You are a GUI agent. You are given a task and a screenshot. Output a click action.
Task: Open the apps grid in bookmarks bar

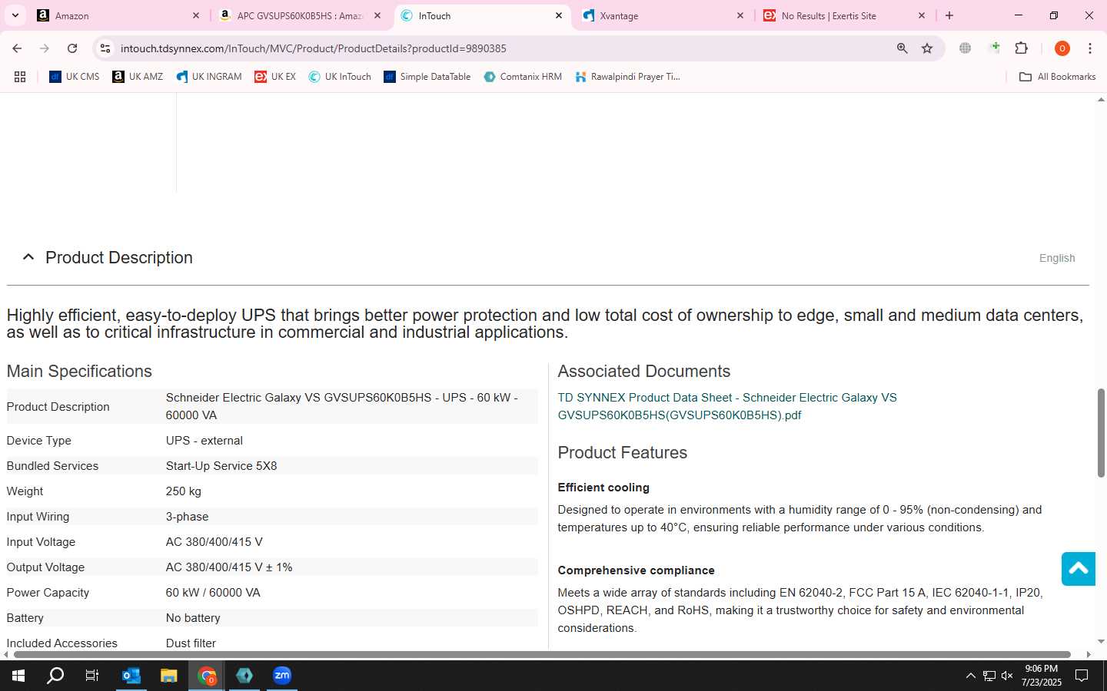coord(20,77)
